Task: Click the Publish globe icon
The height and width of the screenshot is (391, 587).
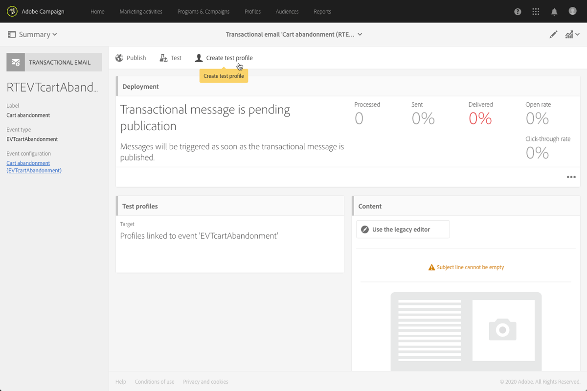Action: pyautogui.click(x=119, y=57)
